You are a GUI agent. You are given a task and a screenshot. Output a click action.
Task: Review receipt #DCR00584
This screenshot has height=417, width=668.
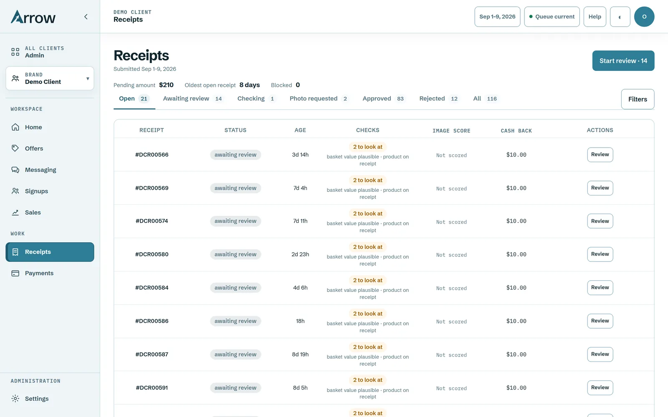pyautogui.click(x=600, y=288)
